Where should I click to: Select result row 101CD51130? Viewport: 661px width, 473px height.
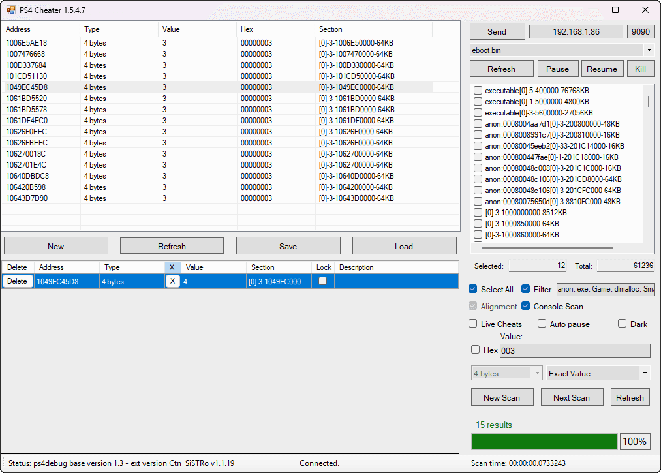(x=217, y=76)
